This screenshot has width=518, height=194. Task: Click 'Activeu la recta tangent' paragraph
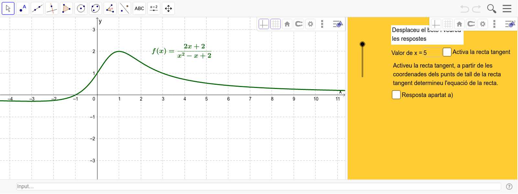pos(447,74)
